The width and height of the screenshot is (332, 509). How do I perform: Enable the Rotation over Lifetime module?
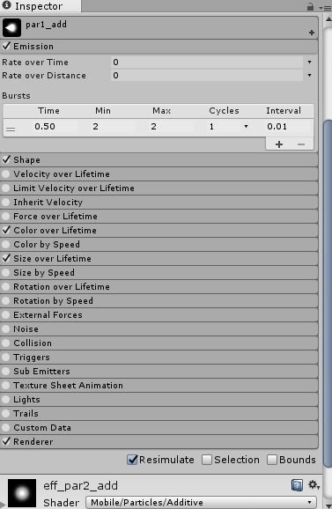(5, 286)
